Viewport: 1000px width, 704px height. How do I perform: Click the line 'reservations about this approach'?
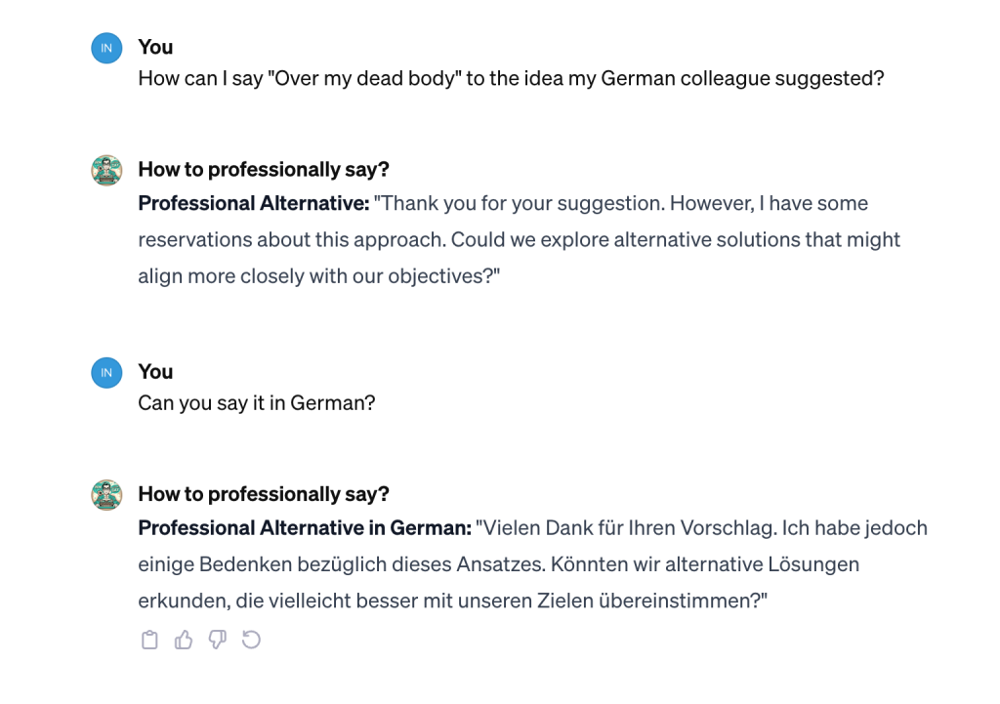tap(520, 240)
